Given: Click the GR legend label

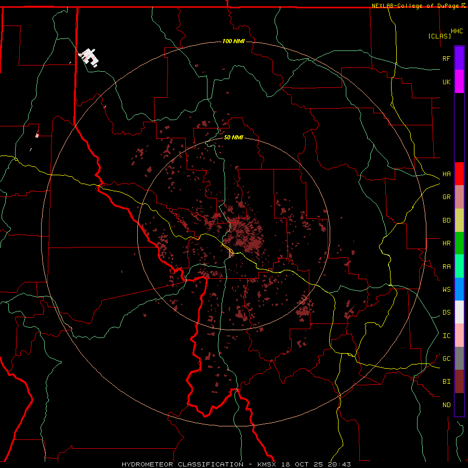Looking at the screenshot, I should [x=446, y=197].
